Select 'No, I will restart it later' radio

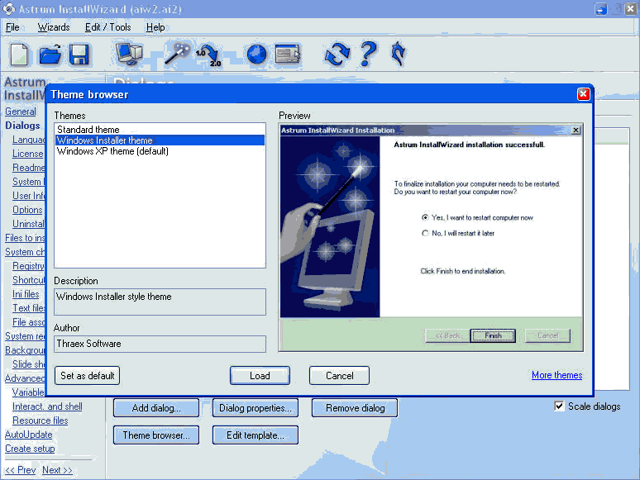(x=425, y=233)
